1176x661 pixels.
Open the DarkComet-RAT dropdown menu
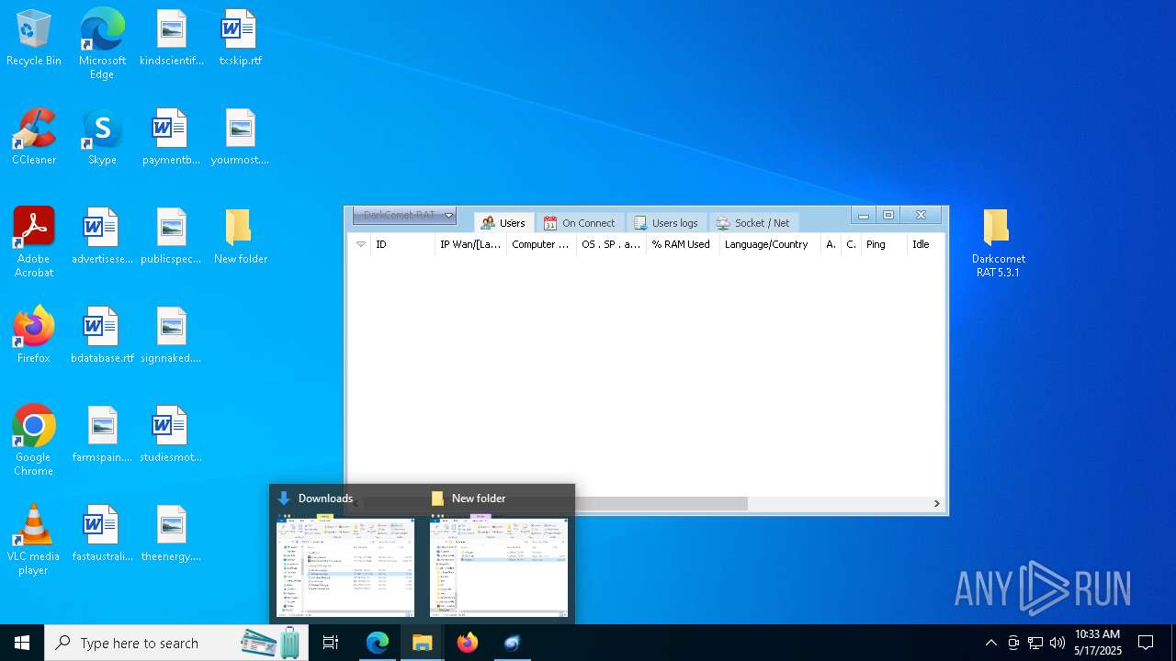click(404, 216)
